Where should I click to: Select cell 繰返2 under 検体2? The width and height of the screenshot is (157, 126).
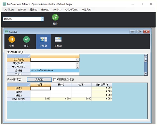(61, 92)
